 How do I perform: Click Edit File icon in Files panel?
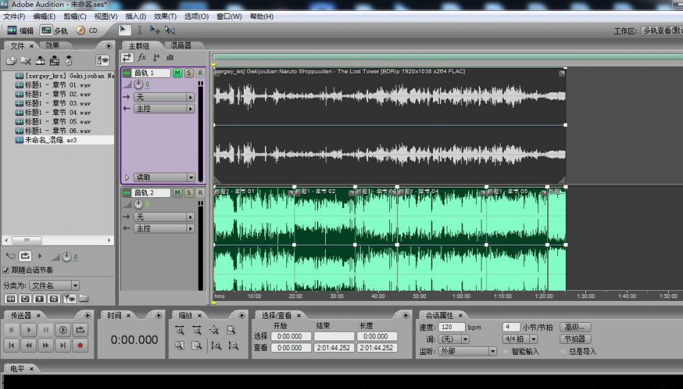point(55,61)
